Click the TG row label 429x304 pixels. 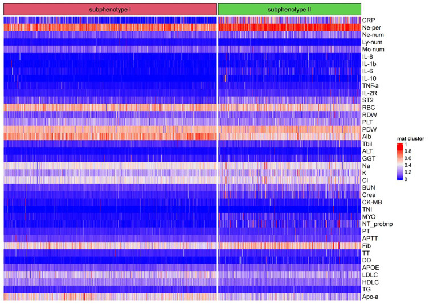pyautogui.click(x=366, y=289)
